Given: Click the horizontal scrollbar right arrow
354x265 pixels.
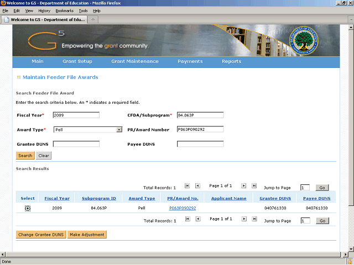Looking at the screenshot, I should coord(345,255).
